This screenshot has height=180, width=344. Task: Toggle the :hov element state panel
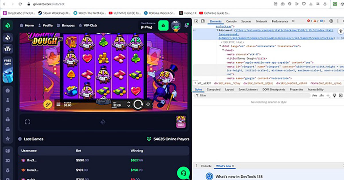tap(314, 96)
